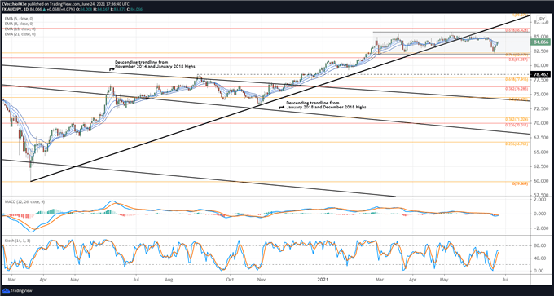Click the 0.5 Fibonacci level label near 81.357

tap(517, 60)
